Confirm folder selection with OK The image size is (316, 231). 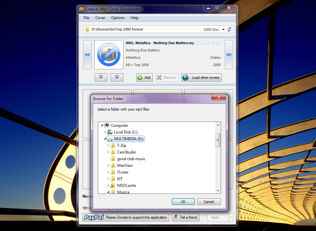(x=183, y=202)
